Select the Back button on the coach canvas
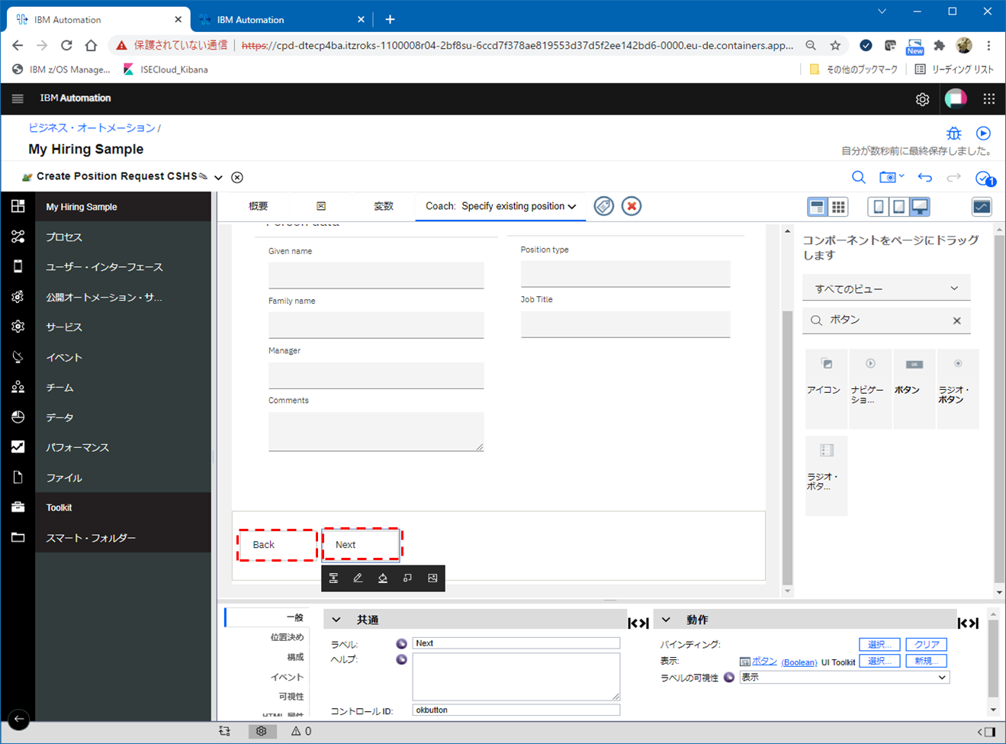Viewport: 1006px width, 744px height. point(277,545)
